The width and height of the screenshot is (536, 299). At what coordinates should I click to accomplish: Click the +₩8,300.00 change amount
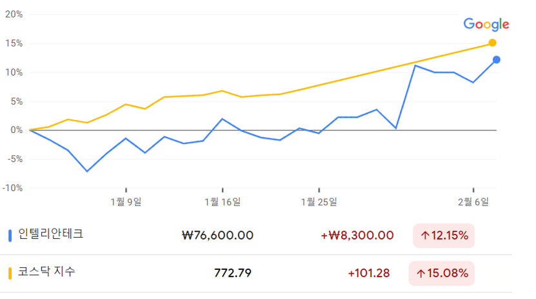357,235
